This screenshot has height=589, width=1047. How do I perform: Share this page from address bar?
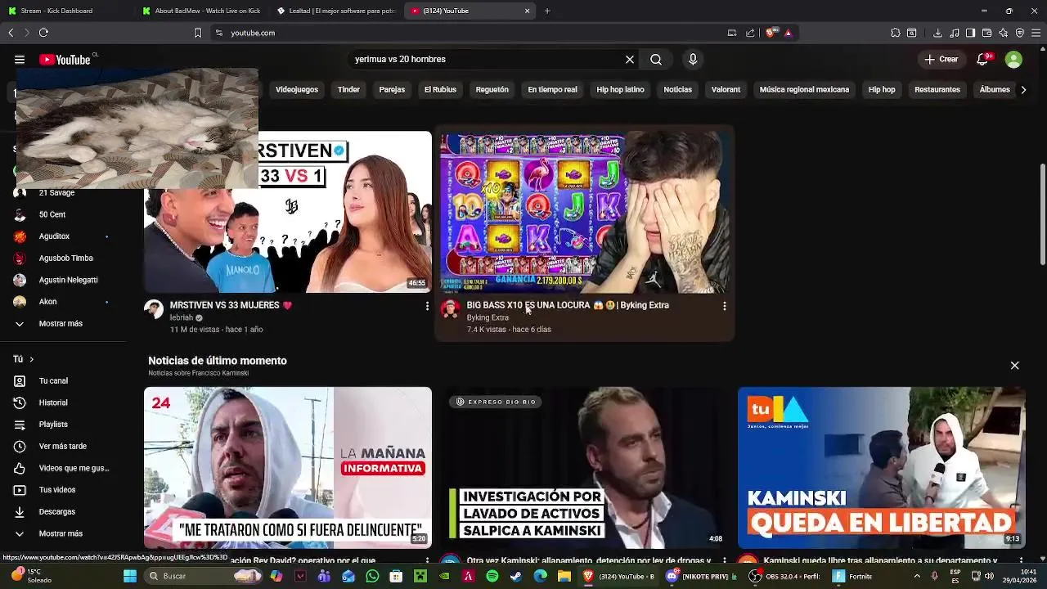point(750,33)
